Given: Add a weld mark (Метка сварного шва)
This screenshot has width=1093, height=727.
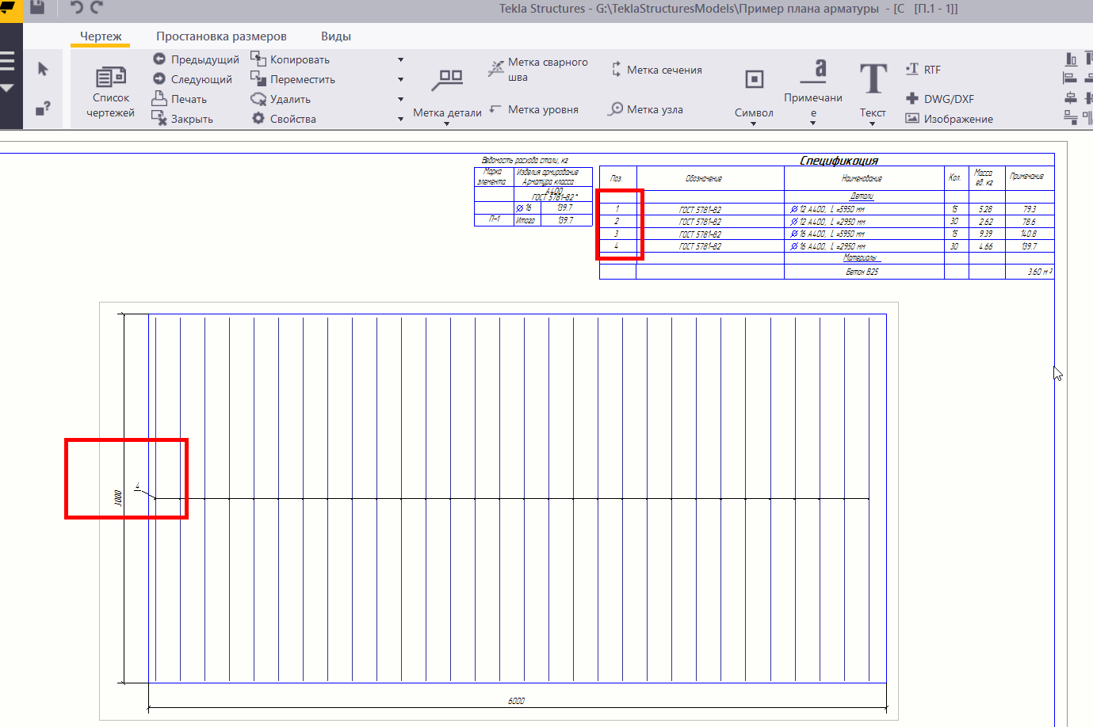Looking at the screenshot, I should tap(539, 70).
